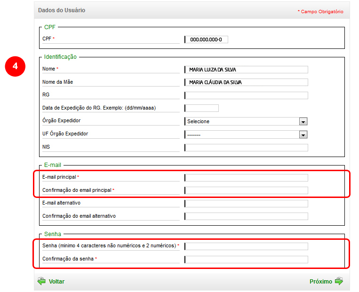Click the Voltar link text
The width and height of the screenshot is (359, 292).
[56, 282]
